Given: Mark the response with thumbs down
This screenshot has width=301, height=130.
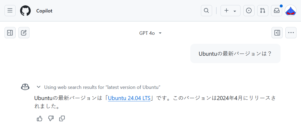Looking at the screenshot, I should coord(51,119).
